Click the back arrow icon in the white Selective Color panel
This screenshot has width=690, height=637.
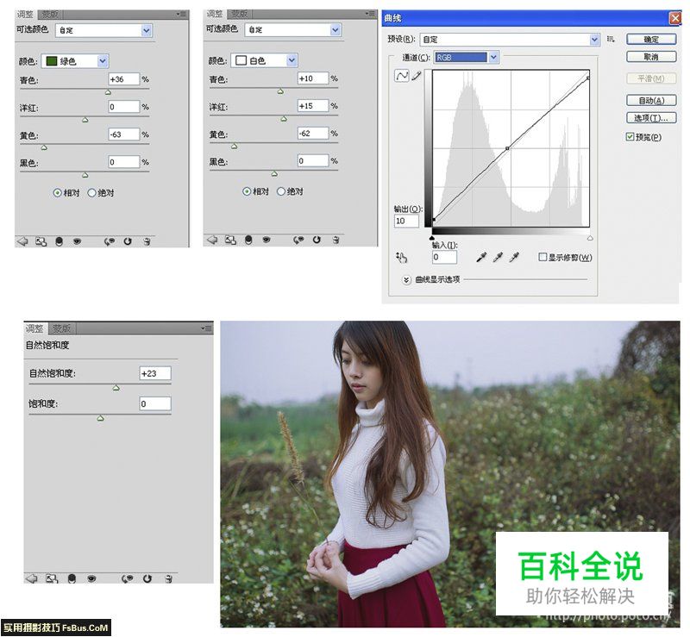pyautogui.click(x=210, y=240)
